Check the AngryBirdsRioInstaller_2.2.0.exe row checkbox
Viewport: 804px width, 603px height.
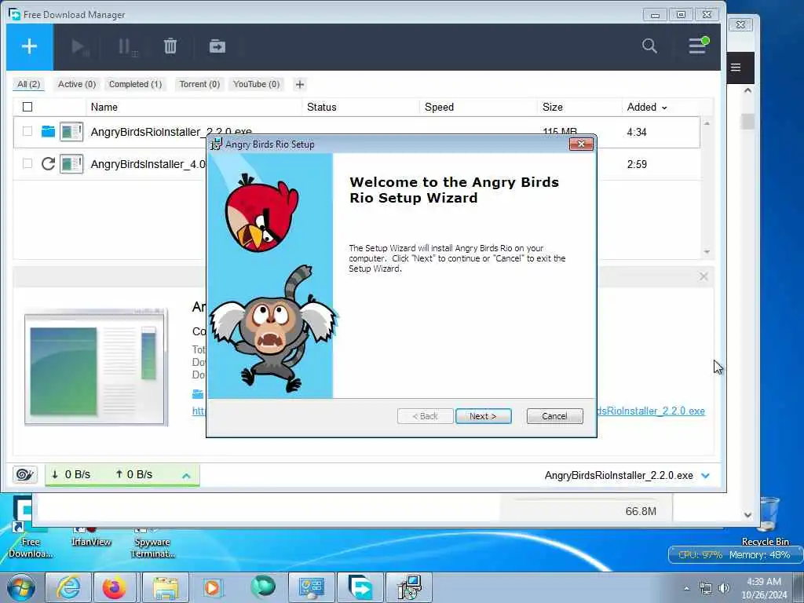[27, 131]
